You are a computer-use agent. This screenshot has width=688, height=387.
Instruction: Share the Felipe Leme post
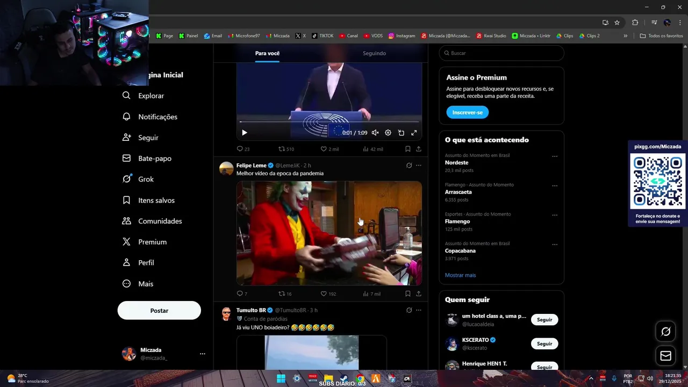(419, 294)
